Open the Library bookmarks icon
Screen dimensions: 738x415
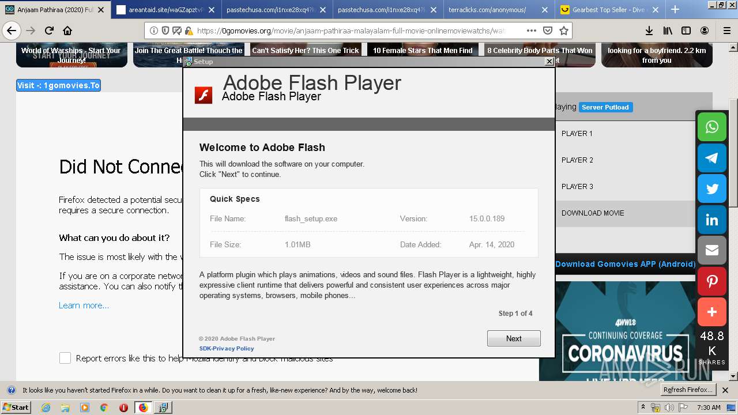(x=668, y=31)
